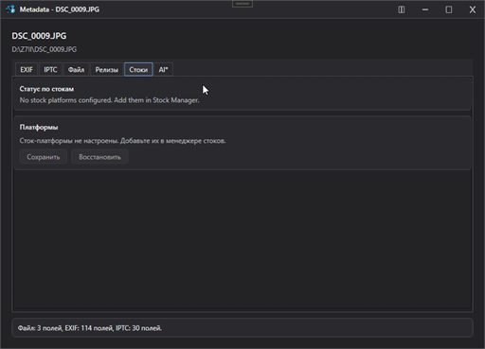
Task: Click the split panel icon in title bar
Action: [x=402, y=9]
